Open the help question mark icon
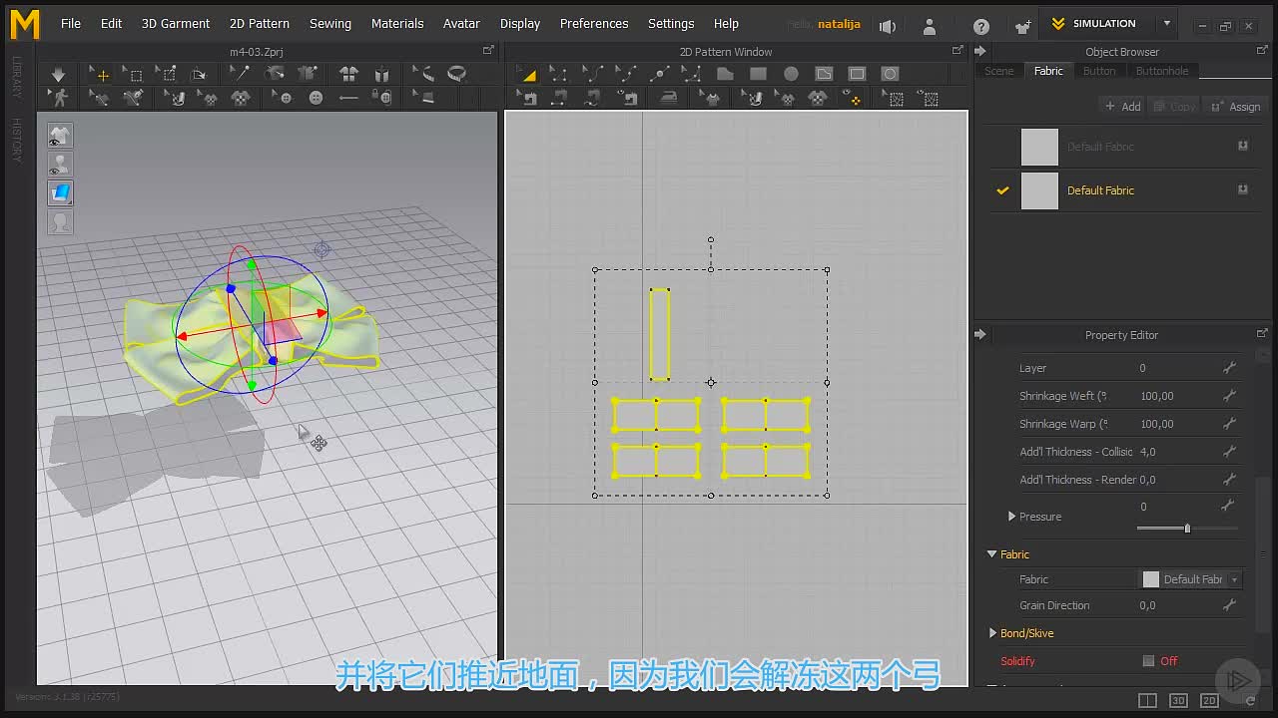This screenshot has width=1278, height=718. pyautogui.click(x=981, y=26)
